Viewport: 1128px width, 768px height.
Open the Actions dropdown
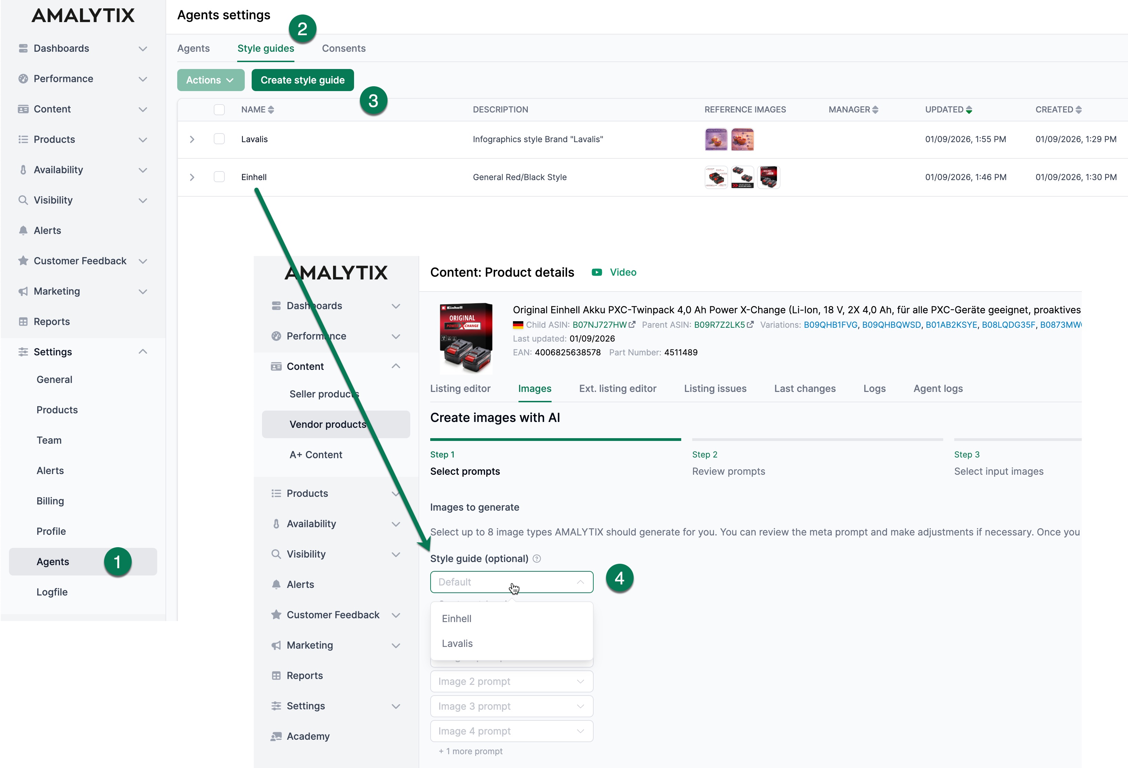tap(211, 80)
